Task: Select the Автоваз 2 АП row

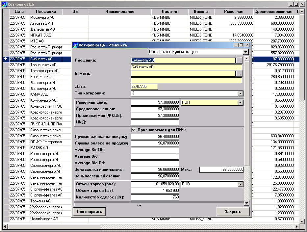Action: click(x=152, y=23)
